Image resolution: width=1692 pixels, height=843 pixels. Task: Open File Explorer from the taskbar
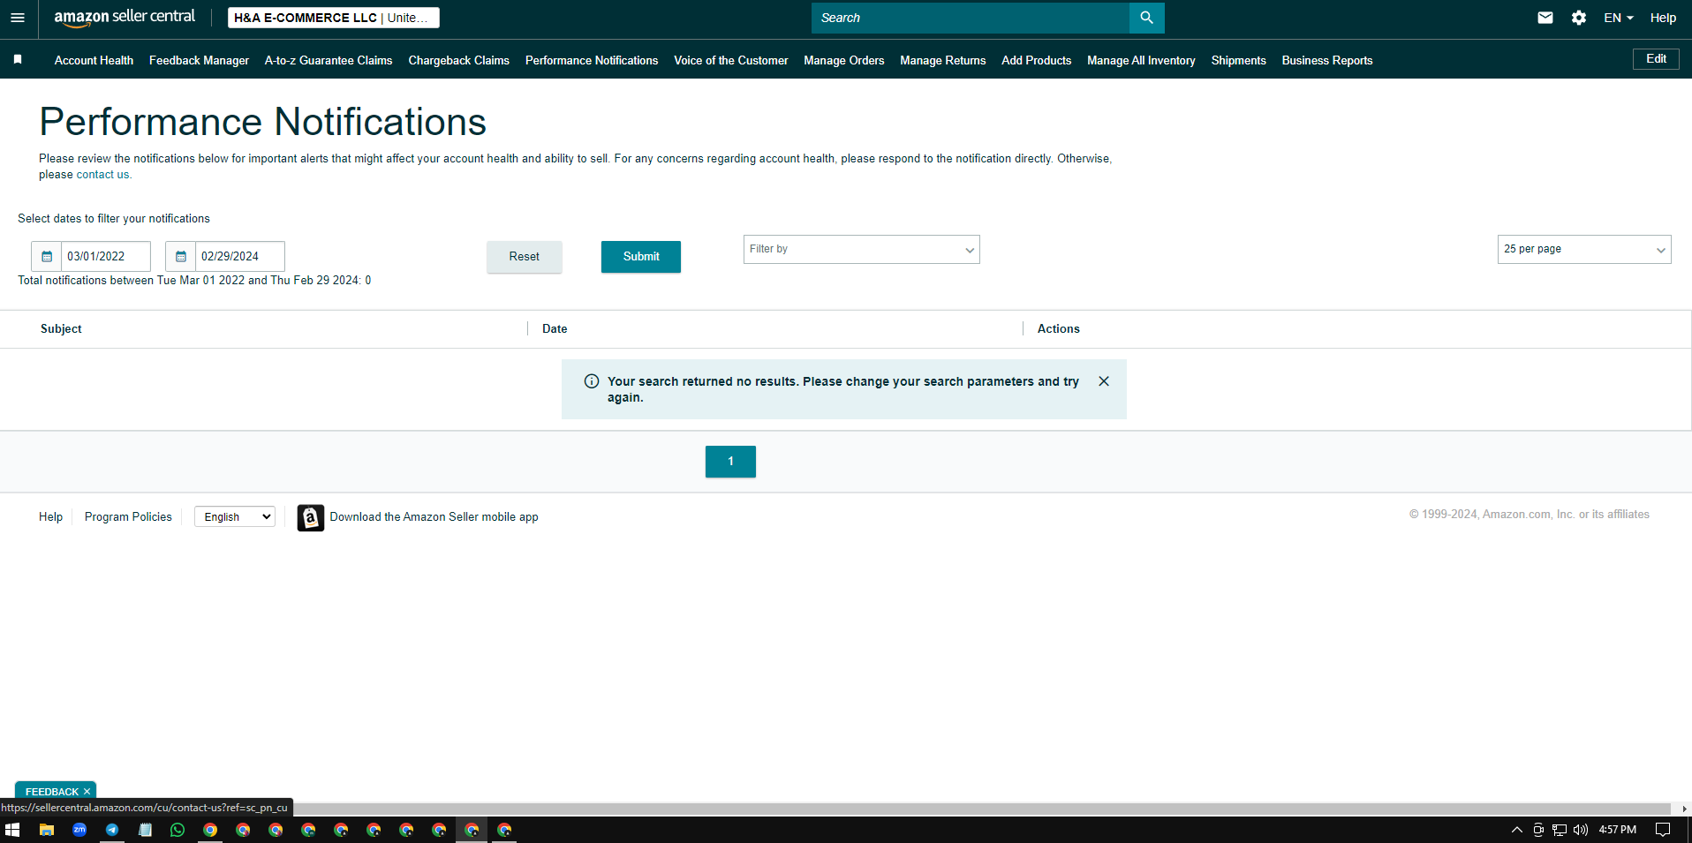click(x=47, y=830)
